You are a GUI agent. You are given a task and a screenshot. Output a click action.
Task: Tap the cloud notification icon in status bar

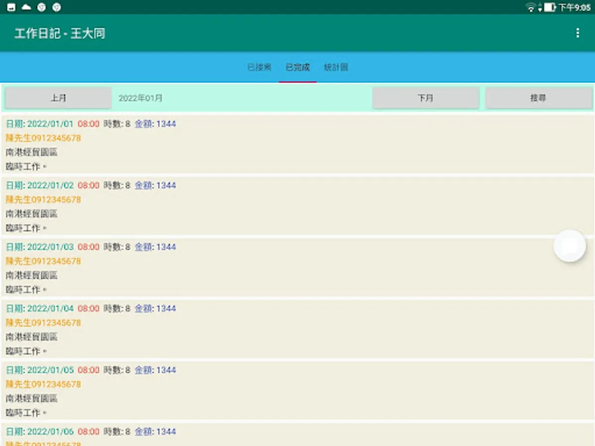pos(26,7)
